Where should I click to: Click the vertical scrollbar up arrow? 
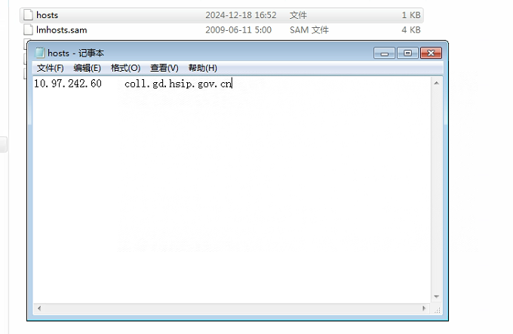pyautogui.click(x=436, y=83)
